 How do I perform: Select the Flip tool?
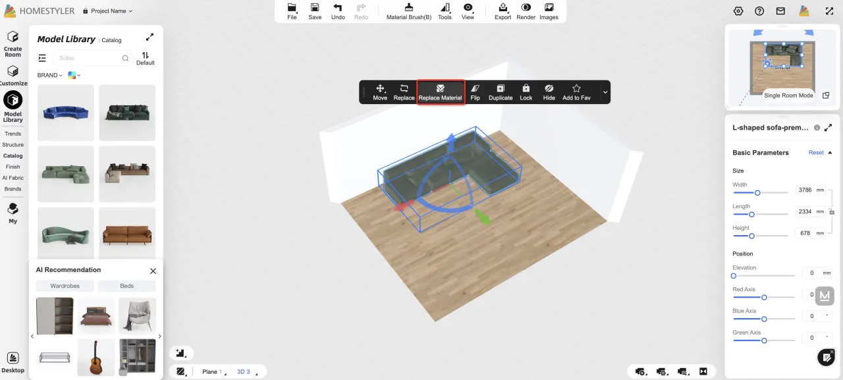(475, 92)
